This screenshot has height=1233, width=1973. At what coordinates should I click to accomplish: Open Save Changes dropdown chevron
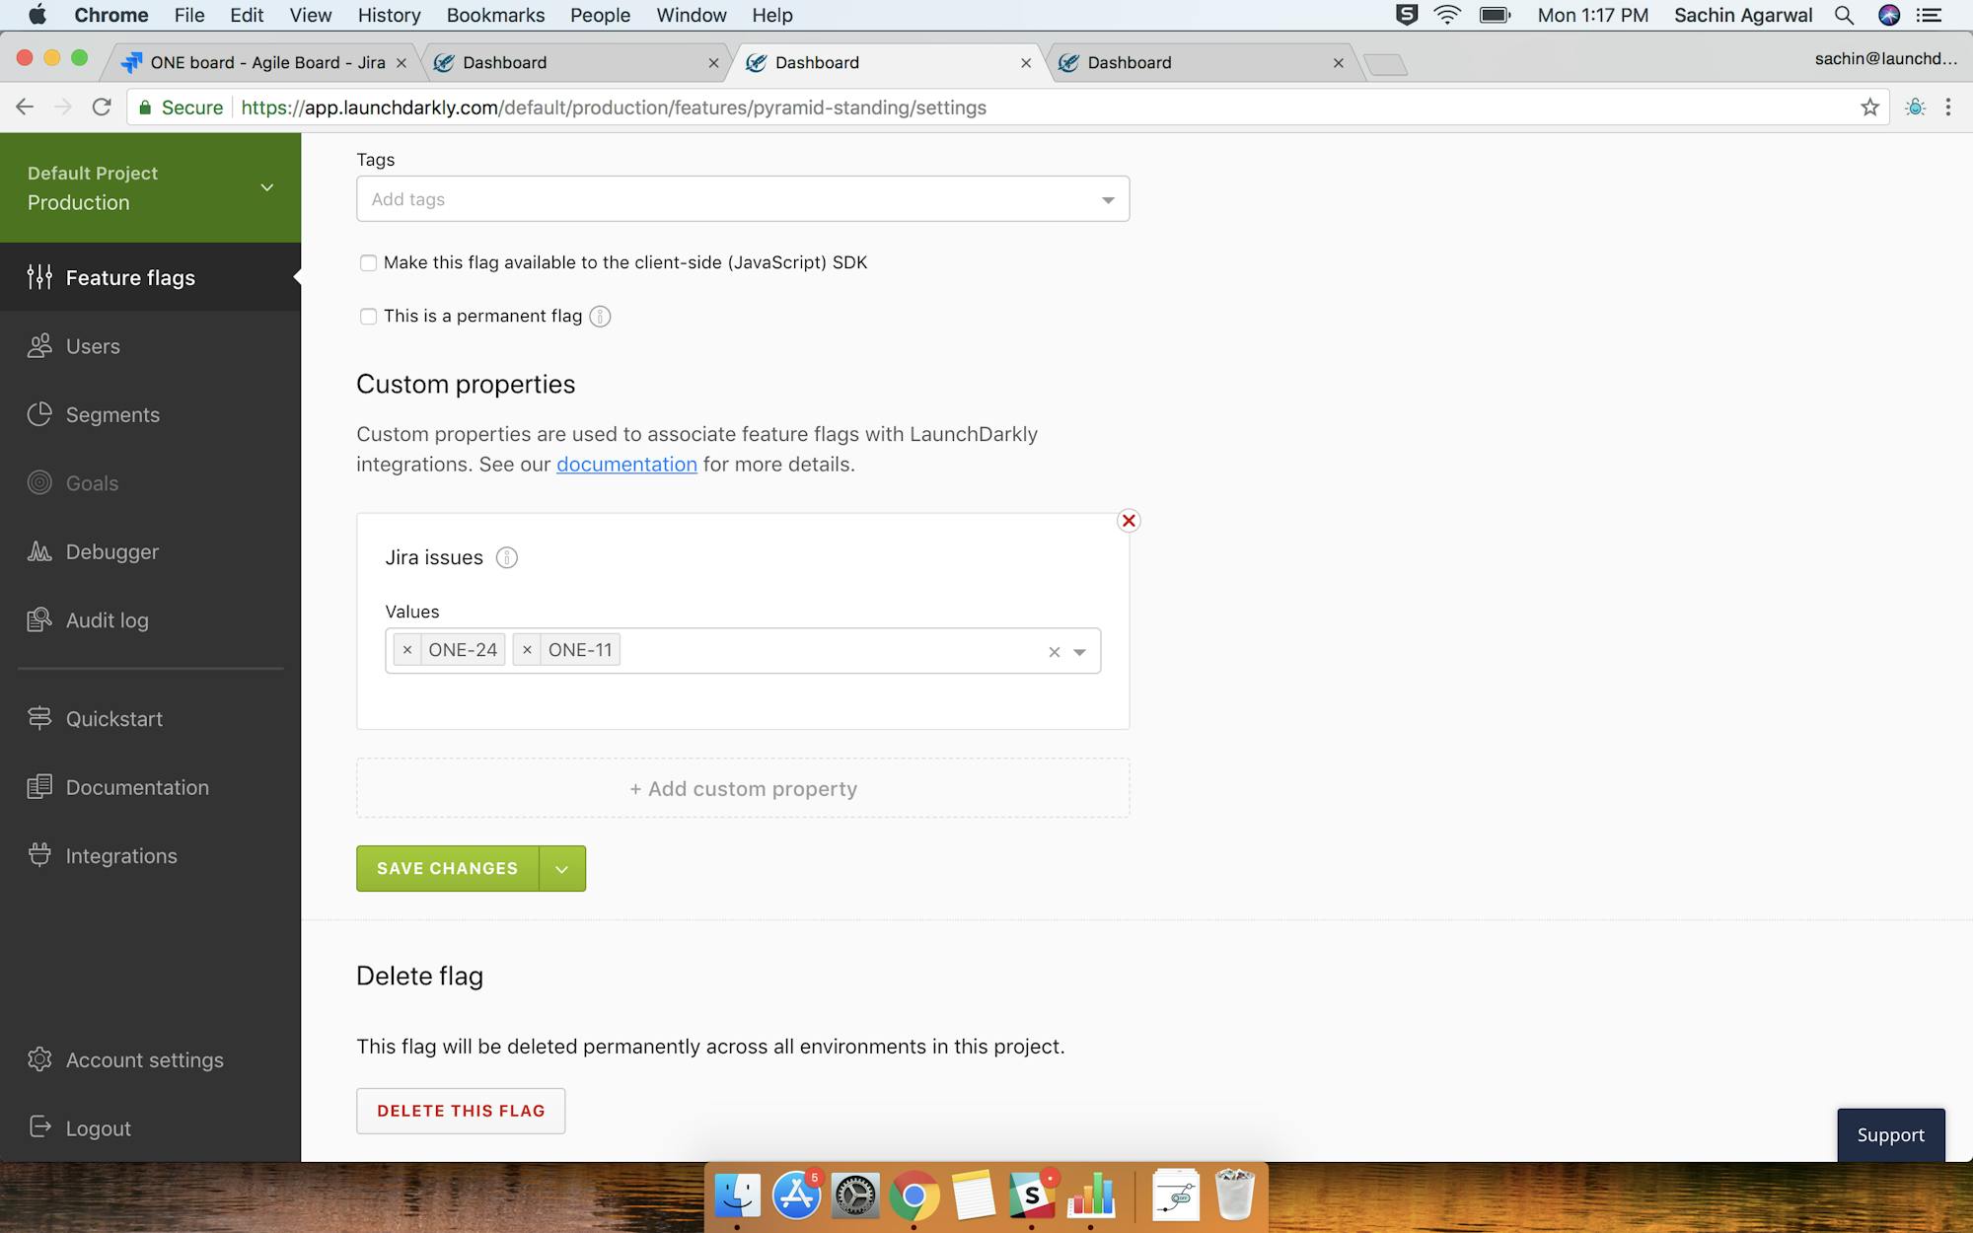pyautogui.click(x=562, y=869)
